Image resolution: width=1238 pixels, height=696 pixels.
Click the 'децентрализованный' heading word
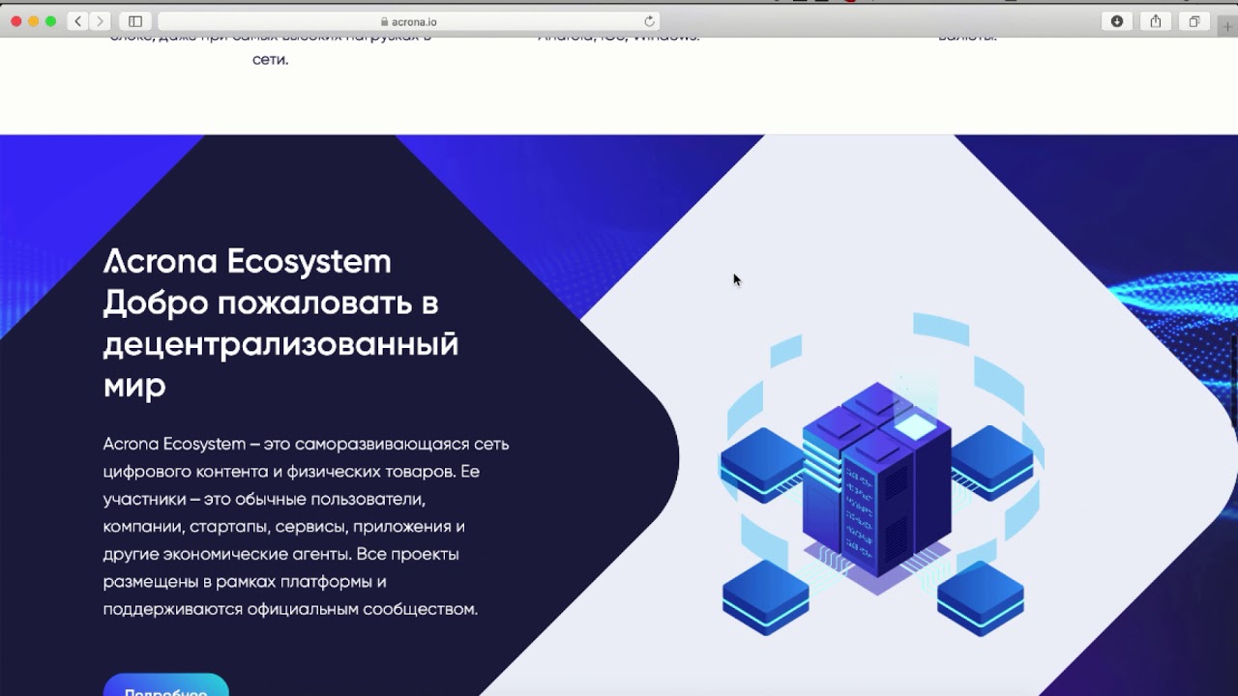[x=280, y=344]
